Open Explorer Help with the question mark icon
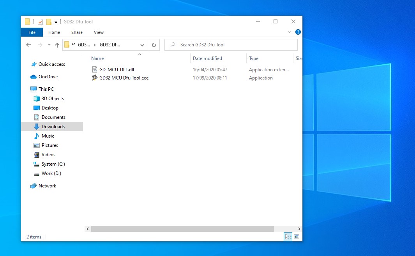 [298, 32]
